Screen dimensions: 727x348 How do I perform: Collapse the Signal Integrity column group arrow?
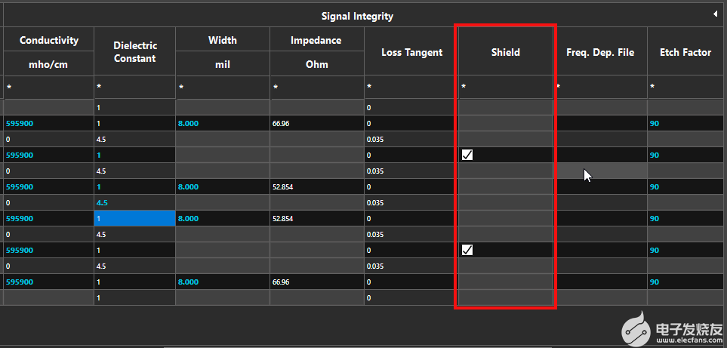(x=715, y=14)
